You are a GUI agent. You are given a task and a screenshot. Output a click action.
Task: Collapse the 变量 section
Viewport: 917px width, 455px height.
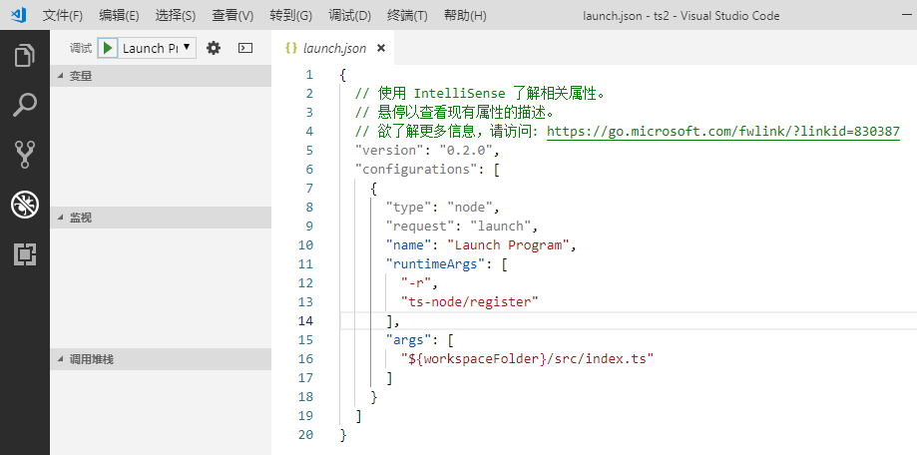161,76
